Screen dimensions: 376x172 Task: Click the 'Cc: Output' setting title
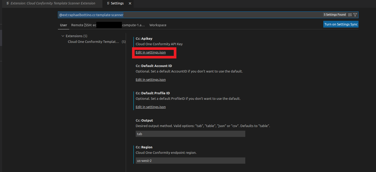[x=144, y=121]
